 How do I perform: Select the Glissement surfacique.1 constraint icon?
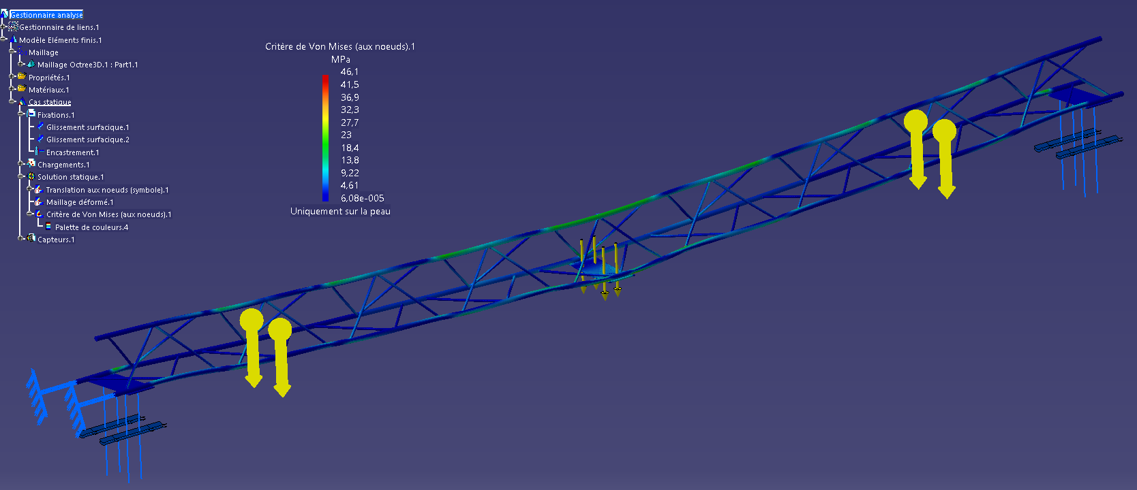(x=40, y=127)
